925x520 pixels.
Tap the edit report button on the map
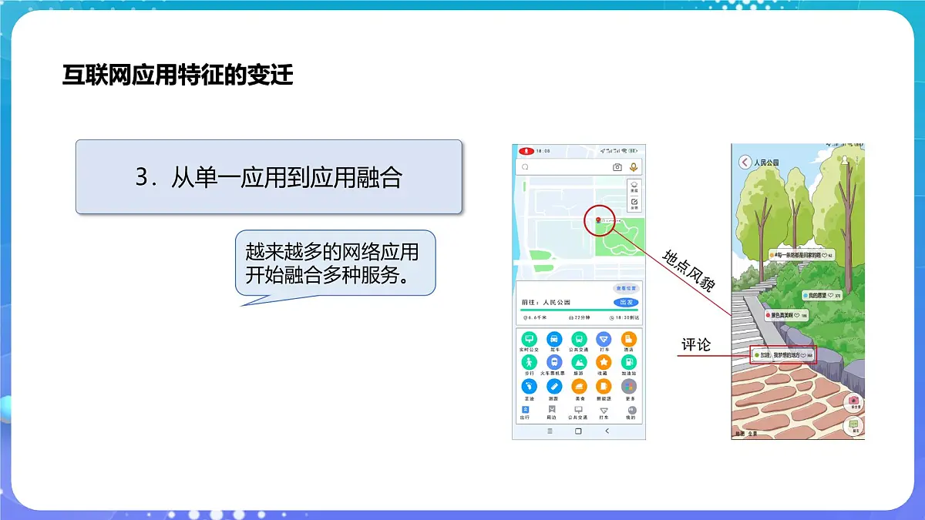point(634,204)
